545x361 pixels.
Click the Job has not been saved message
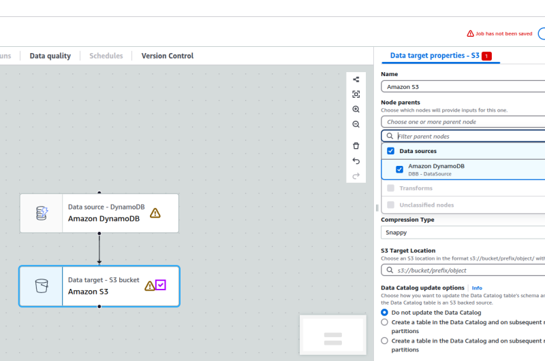coord(504,33)
